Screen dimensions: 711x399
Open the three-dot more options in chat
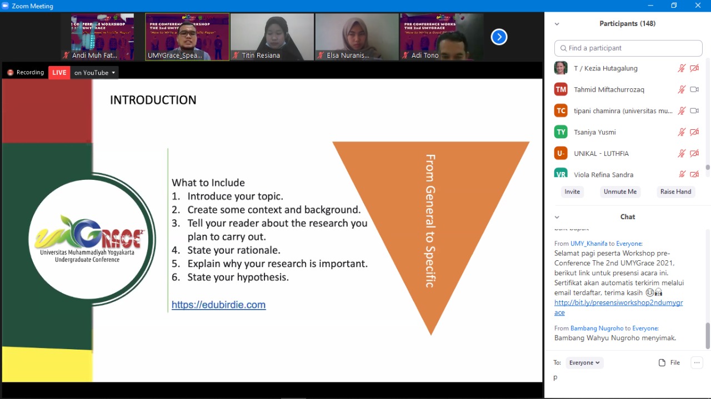coord(697,363)
